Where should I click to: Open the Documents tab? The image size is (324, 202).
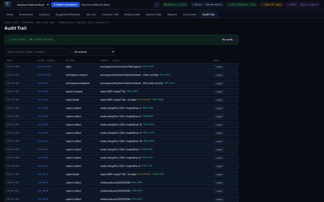tap(26, 14)
